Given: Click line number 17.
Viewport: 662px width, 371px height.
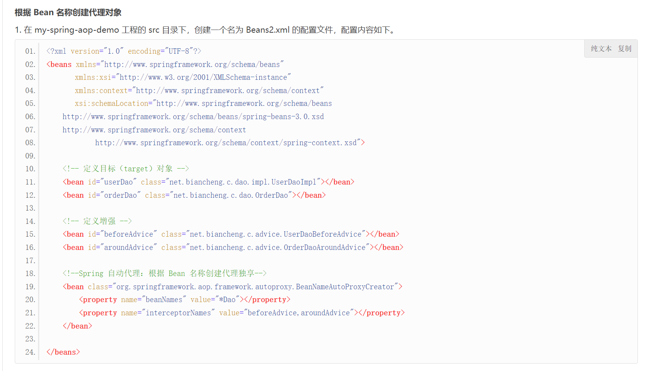Looking at the screenshot, I should [30, 261].
